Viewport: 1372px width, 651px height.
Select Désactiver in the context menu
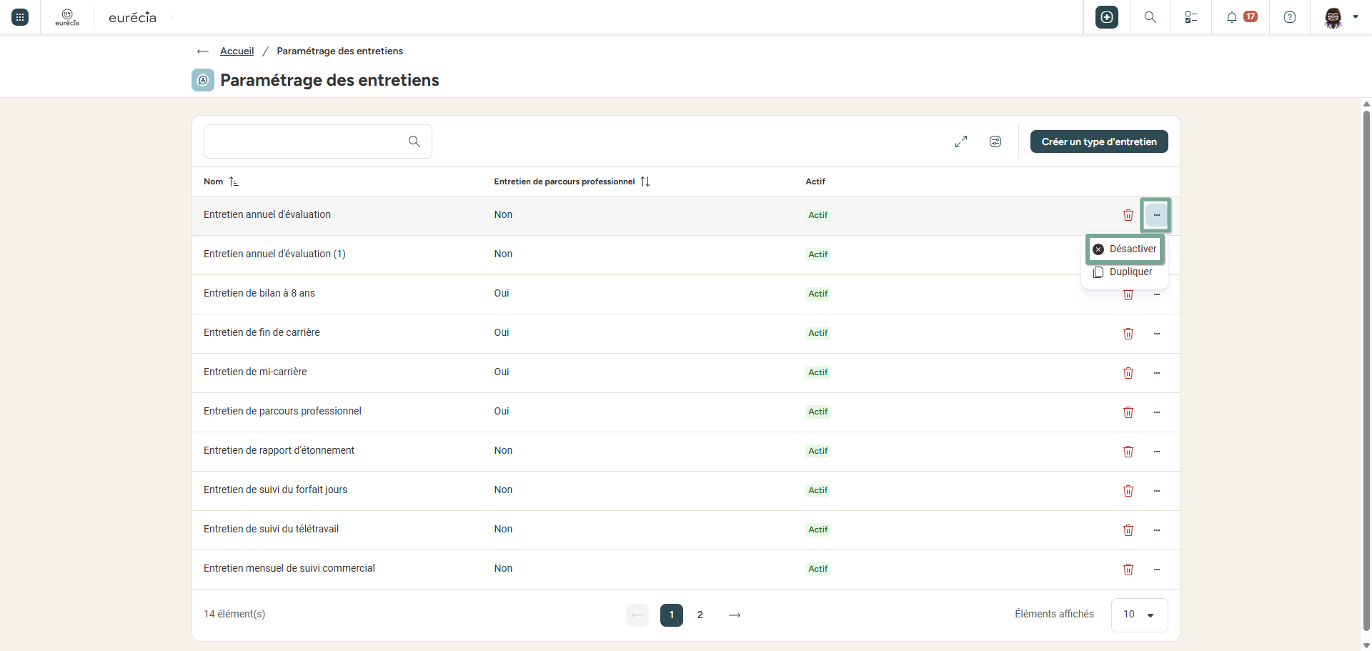coord(1125,249)
